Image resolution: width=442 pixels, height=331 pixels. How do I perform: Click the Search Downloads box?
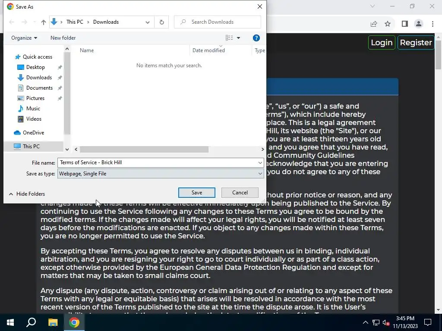218,22
